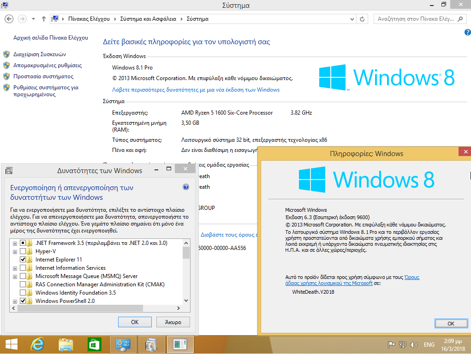
Task: Open Προστασία συστήματος link
Action: 43,76
